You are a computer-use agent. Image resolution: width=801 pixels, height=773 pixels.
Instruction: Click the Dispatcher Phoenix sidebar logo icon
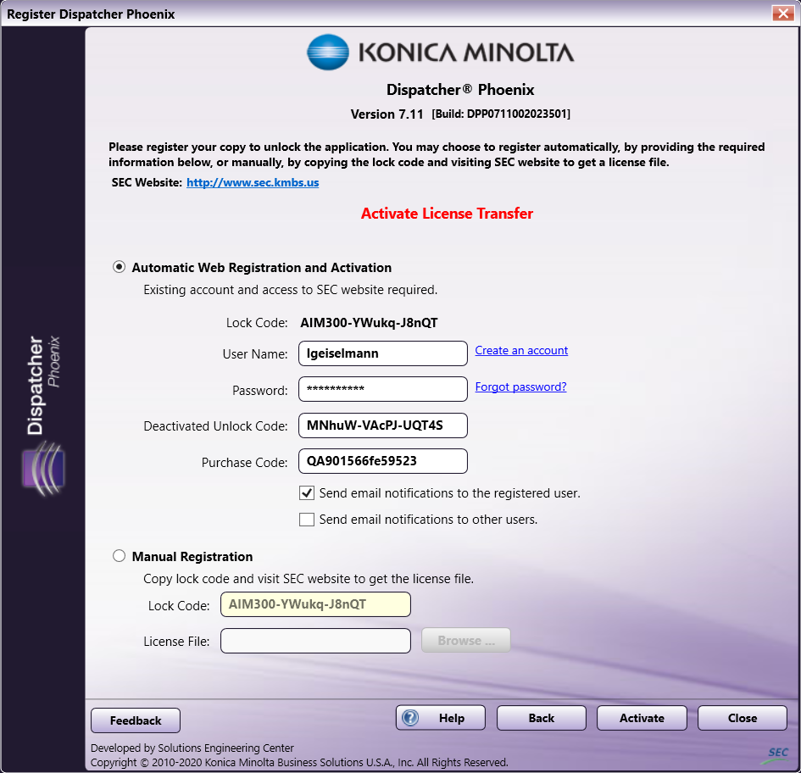[43, 469]
